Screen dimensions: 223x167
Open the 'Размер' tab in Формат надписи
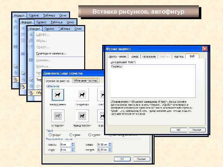click(x=134, y=57)
